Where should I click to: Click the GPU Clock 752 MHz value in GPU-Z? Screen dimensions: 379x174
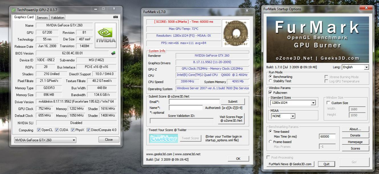pos(44,109)
